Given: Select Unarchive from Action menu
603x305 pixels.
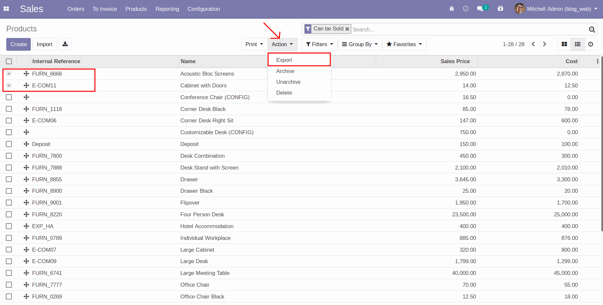Looking at the screenshot, I should [x=299, y=82].
